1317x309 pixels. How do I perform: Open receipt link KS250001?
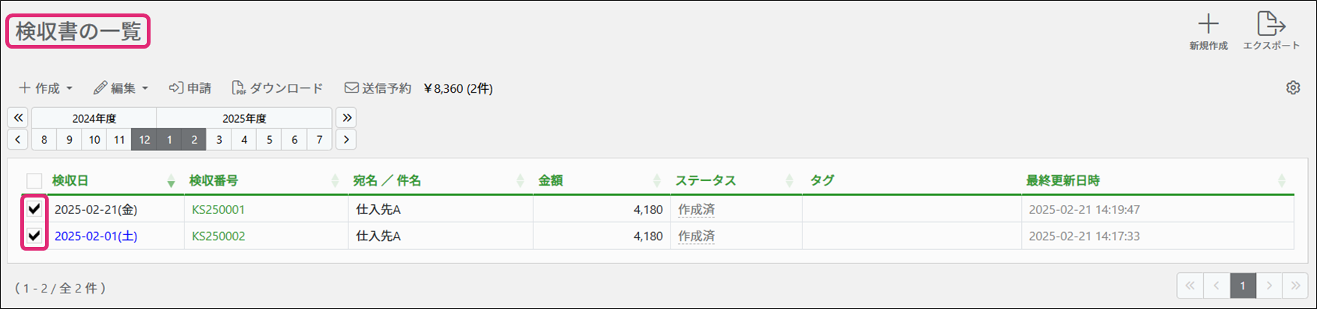[218, 209]
